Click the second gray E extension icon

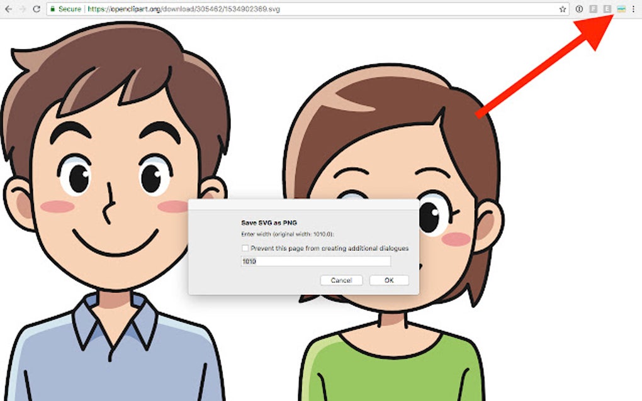coord(607,9)
